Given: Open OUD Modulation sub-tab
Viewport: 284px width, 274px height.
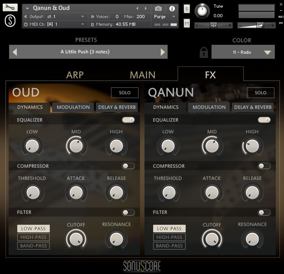Looking at the screenshot, I should pyautogui.click(x=73, y=107).
